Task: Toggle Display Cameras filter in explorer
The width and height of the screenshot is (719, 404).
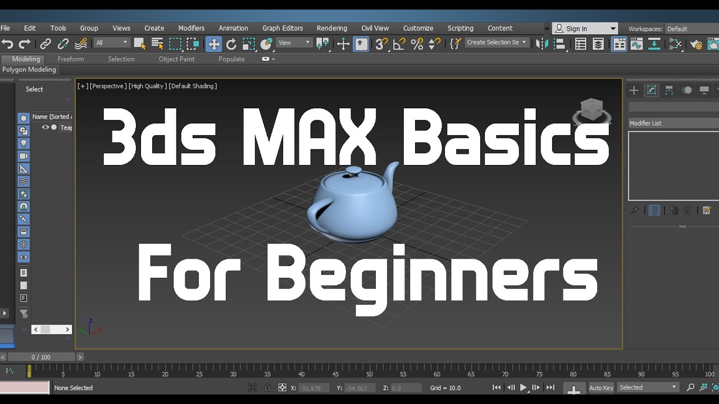Action: tap(24, 156)
